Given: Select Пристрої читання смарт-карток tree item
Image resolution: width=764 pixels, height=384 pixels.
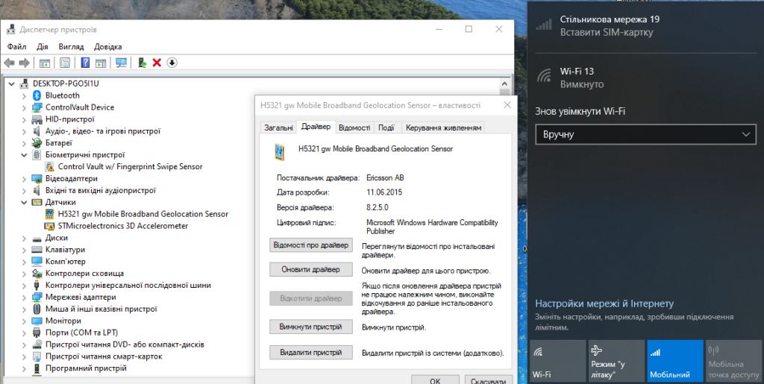Looking at the screenshot, I should point(104,356).
